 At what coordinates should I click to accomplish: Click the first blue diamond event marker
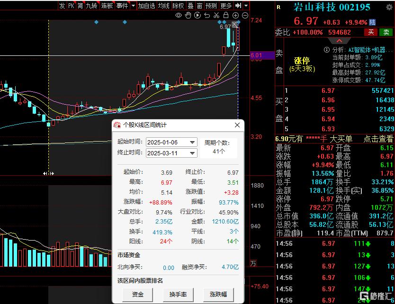point(96,22)
